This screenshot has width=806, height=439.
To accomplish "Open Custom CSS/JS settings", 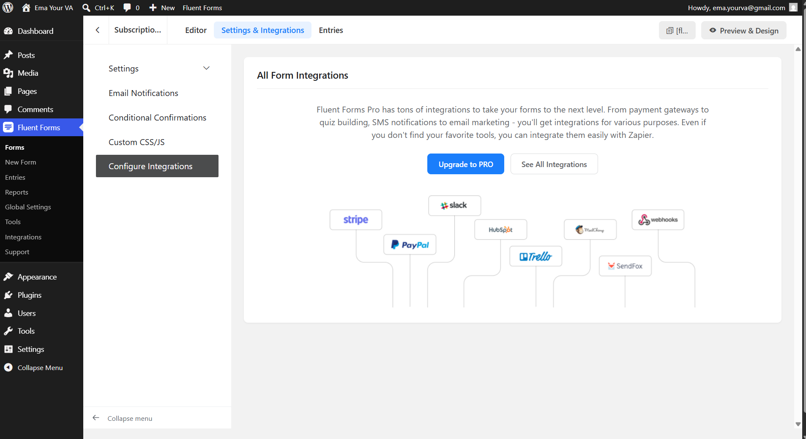I will 137,142.
